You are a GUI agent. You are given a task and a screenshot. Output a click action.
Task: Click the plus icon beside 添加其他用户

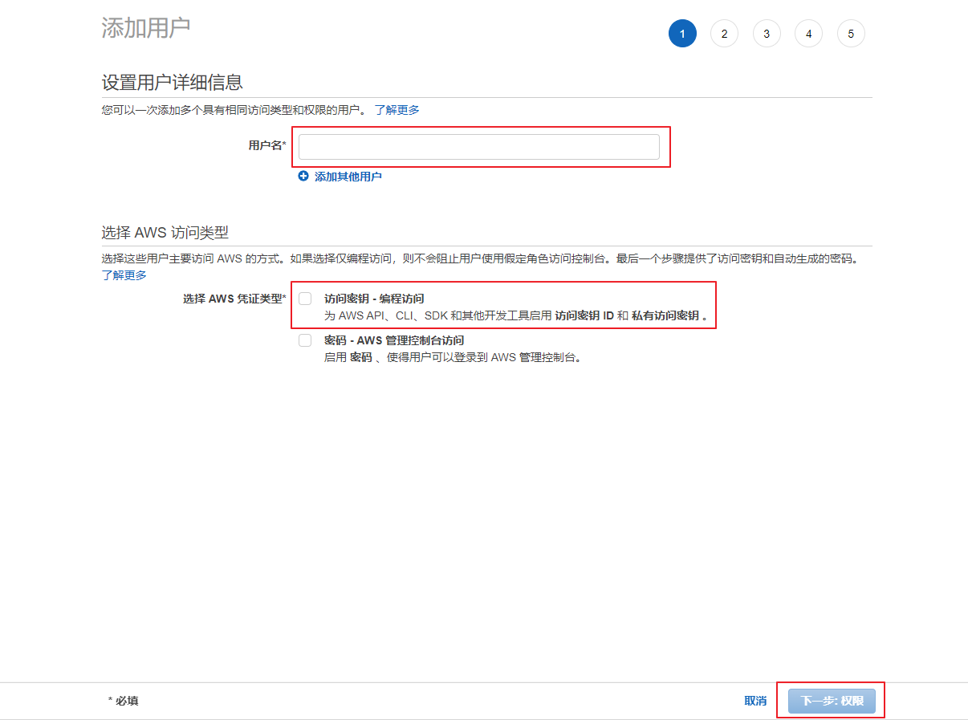click(303, 177)
